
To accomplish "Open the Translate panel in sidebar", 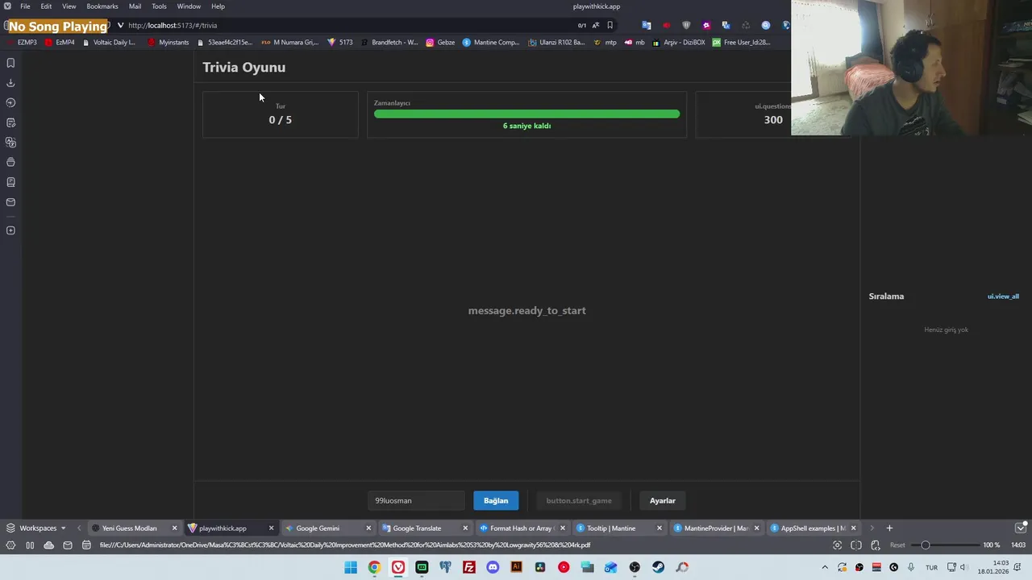I will coord(10,143).
